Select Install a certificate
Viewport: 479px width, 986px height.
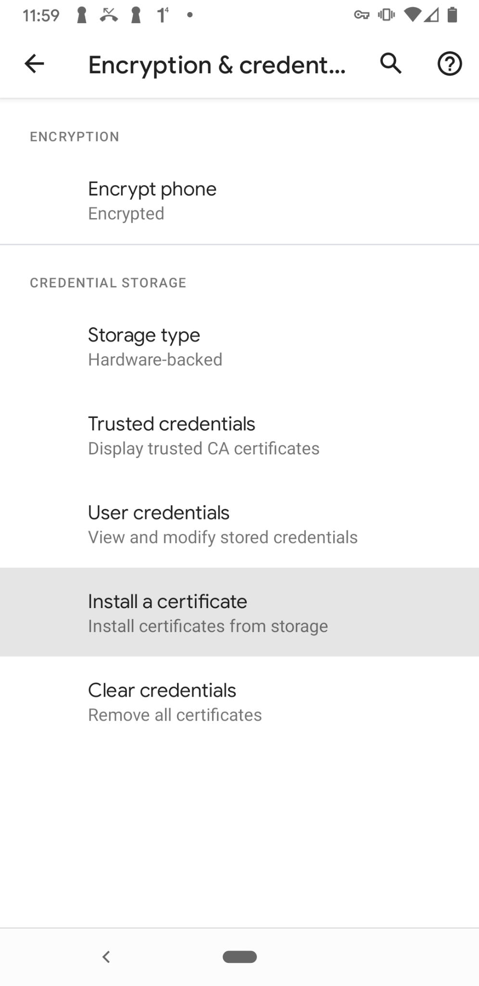pos(239,612)
